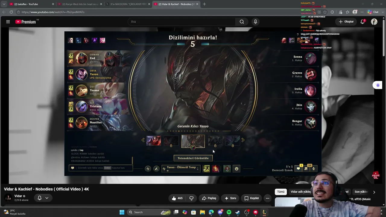Share the video with Paylaş
This screenshot has height=217, width=386.
click(x=209, y=198)
